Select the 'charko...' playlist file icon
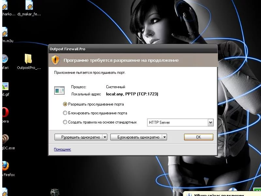Viewport: 261px width, 196px height. pyautogui.click(x=5, y=5)
